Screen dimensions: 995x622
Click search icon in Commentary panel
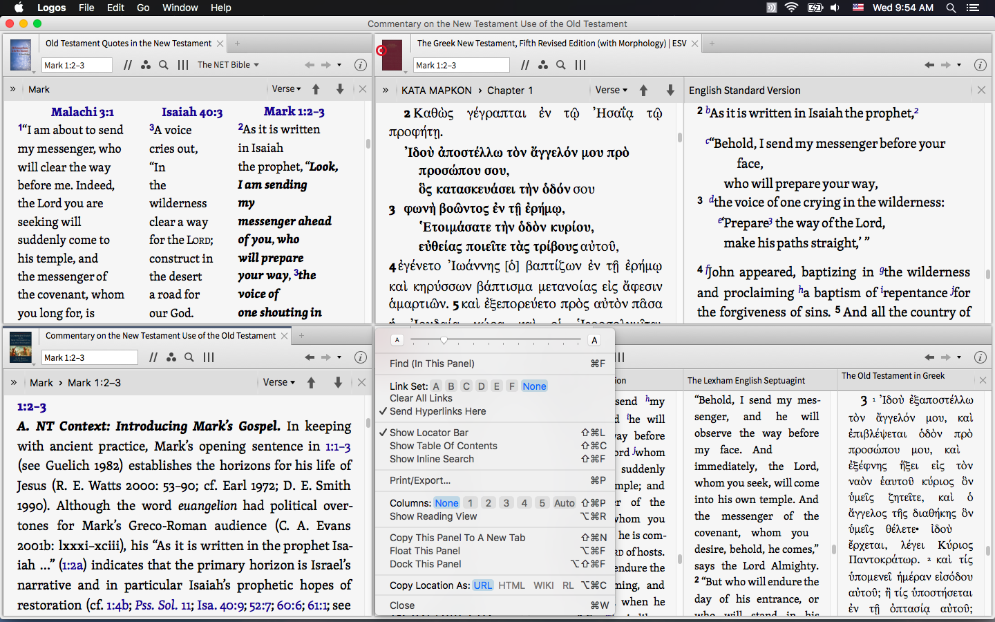coord(189,357)
